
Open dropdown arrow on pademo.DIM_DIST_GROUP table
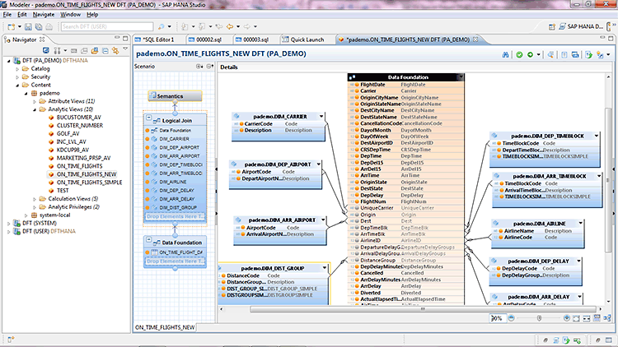click(x=325, y=268)
